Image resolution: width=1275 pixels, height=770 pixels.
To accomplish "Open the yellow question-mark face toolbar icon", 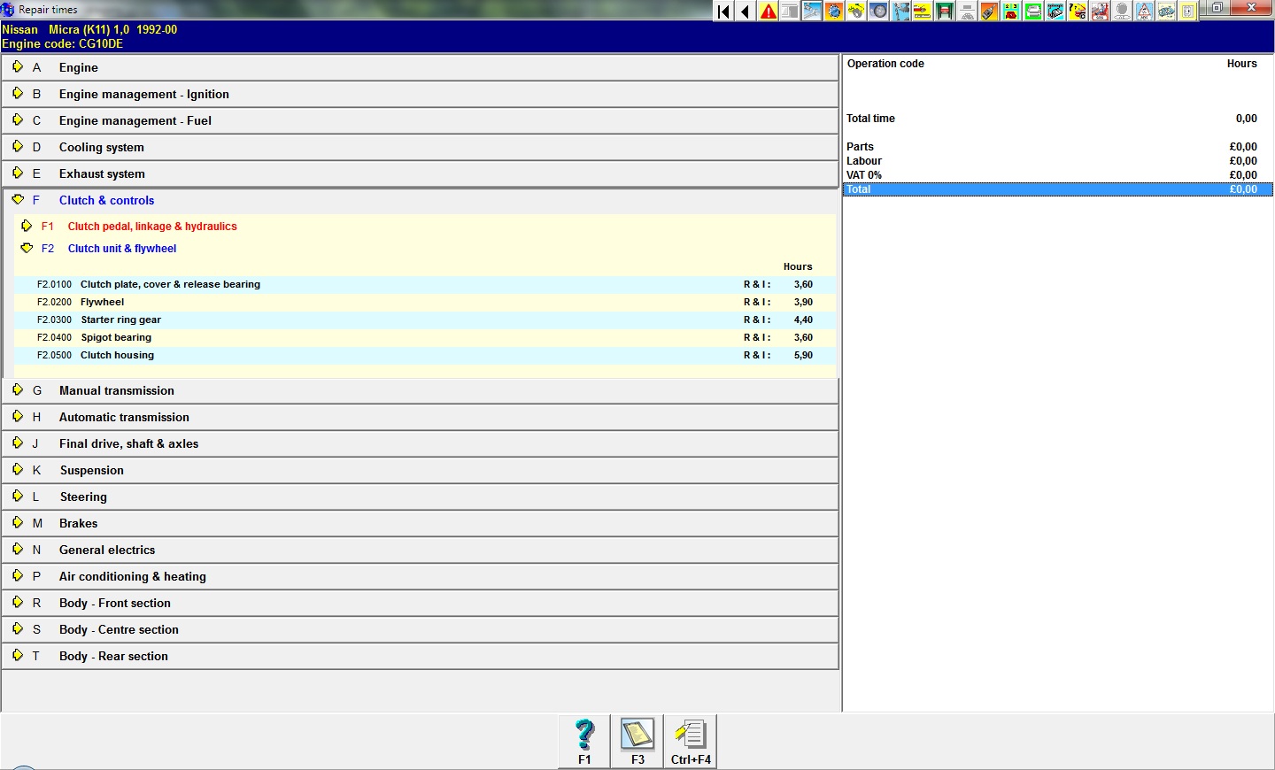I will click(1078, 11).
